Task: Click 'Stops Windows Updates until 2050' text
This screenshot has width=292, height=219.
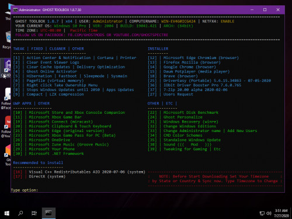Action: coord(63,89)
